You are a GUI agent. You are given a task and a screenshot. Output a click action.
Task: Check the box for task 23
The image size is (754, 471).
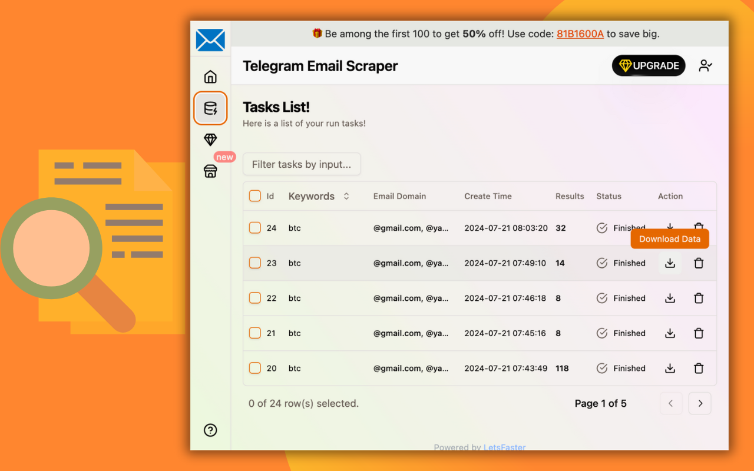[254, 263]
